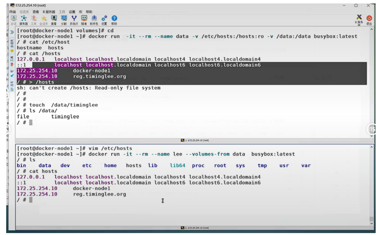Image resolution: width=376 pixels, height=235 pixels.
Task: Open the 终端 menu
Action: point(12,12)
